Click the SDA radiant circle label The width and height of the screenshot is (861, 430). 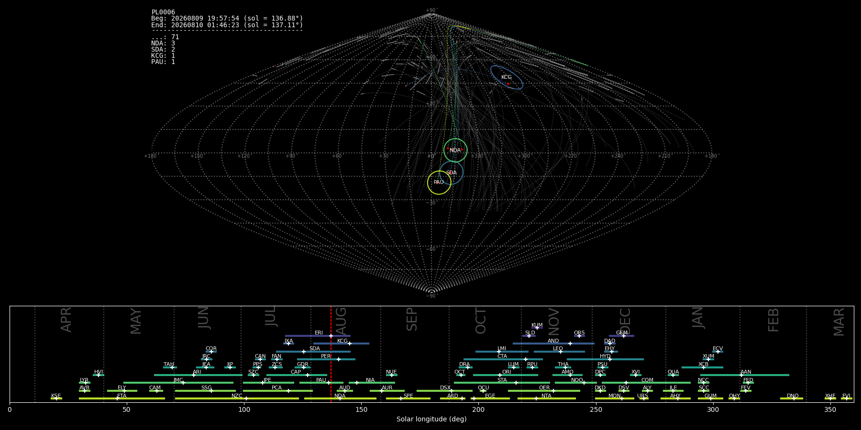pyautogui.click(x=452, y=173)
